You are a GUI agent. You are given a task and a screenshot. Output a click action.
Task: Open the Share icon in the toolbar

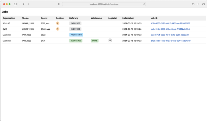pyautogui.click(x=193, y=4)
